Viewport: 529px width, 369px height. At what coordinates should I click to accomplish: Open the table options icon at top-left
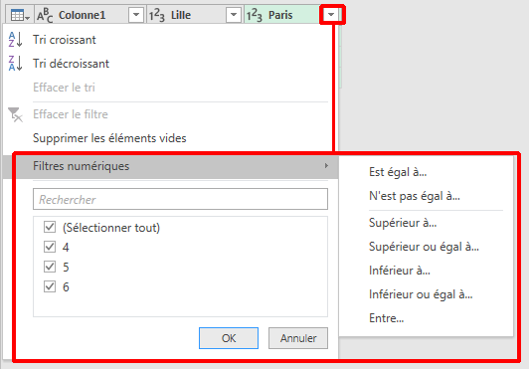pos(20,16)
